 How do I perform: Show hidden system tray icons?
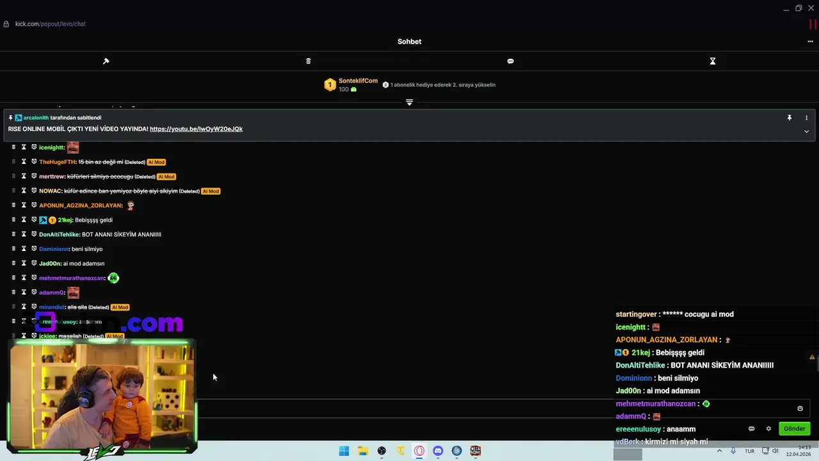(719, 451)
